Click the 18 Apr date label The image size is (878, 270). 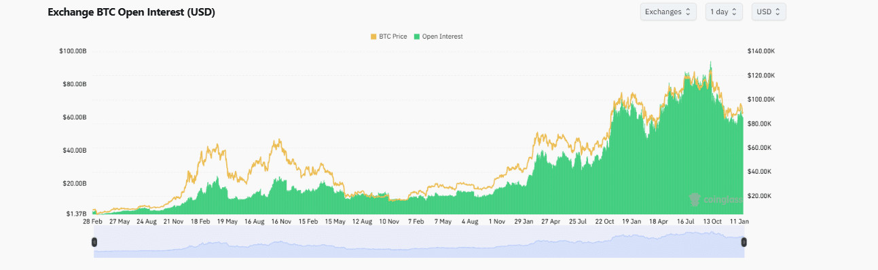pos(658,221)
